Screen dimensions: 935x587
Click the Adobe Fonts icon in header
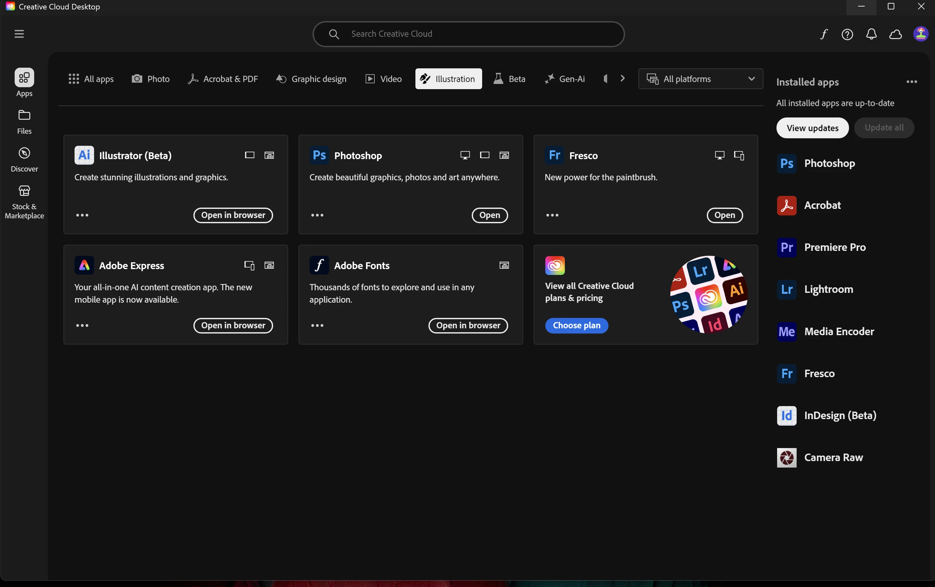point(824,34)
